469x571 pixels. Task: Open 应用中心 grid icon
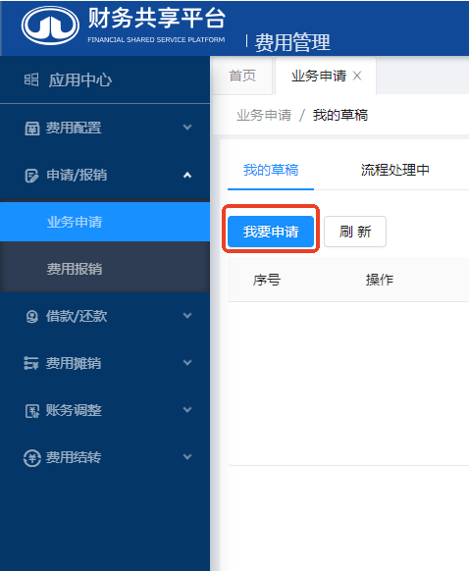click(x=31, y=79)
